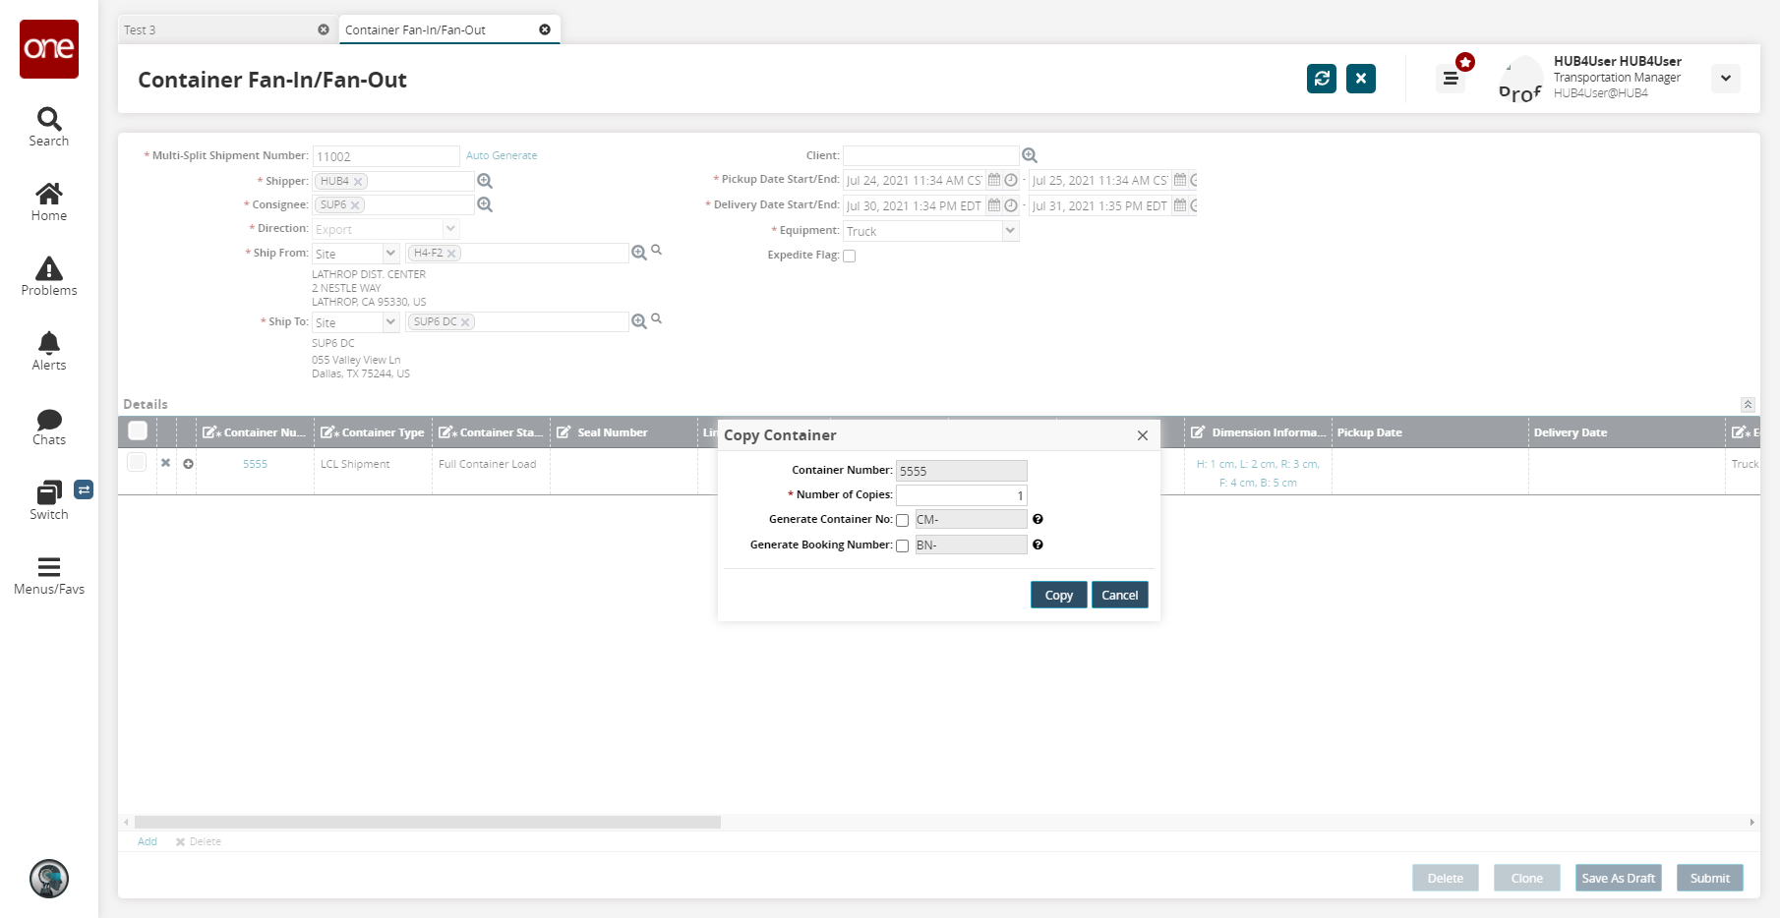This screenshot has width=1780, height=918.
Task: Open the Pickup Start date calendar icon
Action: click(994, 180)
